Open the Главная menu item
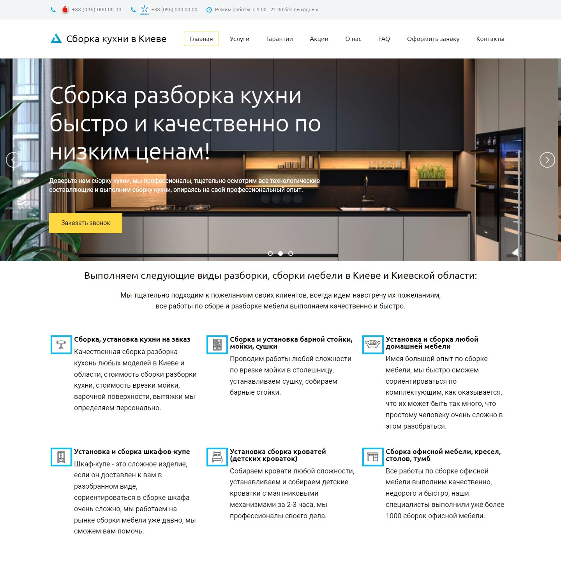 coord(201,39)
